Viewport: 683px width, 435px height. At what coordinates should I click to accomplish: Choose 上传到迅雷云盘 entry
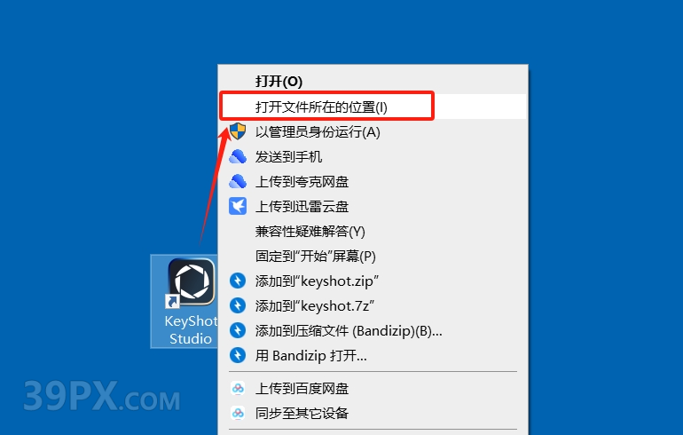click(x=373, y=206)
